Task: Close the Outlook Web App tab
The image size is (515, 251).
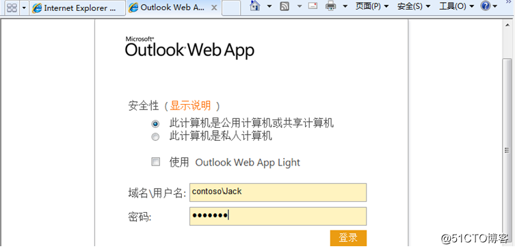Action: [x=214, y=8]
